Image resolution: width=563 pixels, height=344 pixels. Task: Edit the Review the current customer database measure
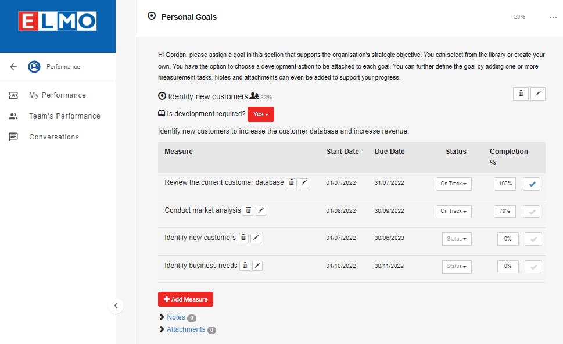(304, 182)
